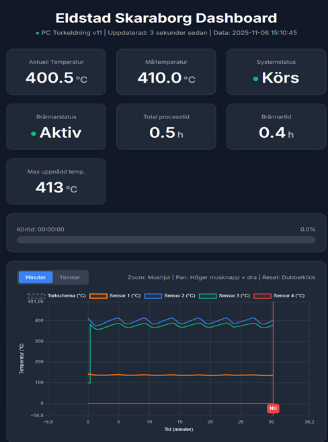Toggle Sensor 3 (°C) legend series

pos(224,296)
